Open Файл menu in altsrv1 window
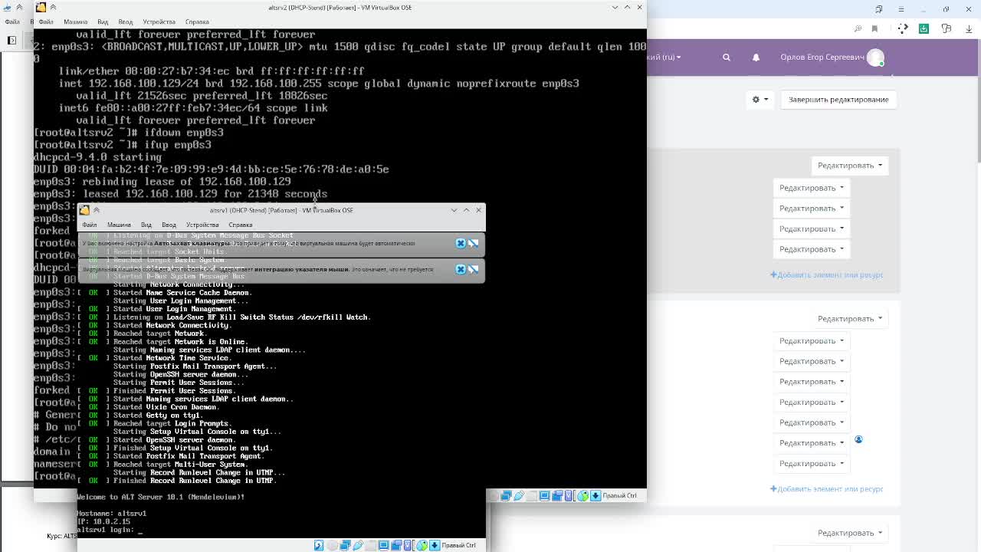Image resolution: width=981 pixels, height=552 pixels. click(90, 225)
